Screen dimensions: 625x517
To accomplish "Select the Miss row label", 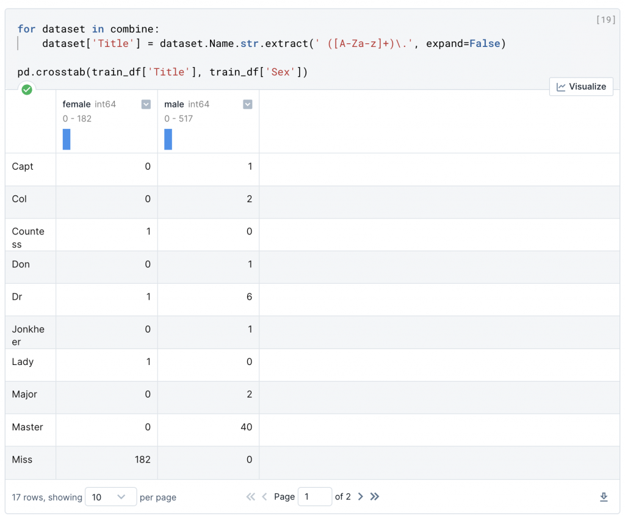I will point(23,460).
